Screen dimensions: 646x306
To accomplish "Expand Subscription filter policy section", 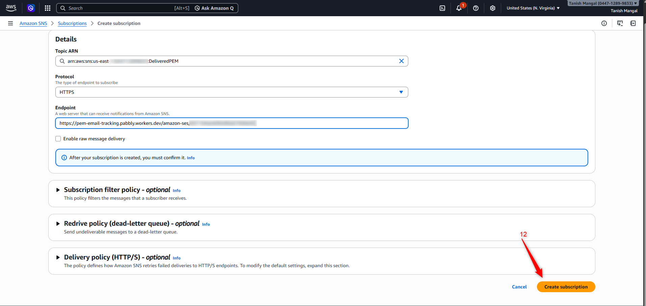I will click(x=58, y=190).
